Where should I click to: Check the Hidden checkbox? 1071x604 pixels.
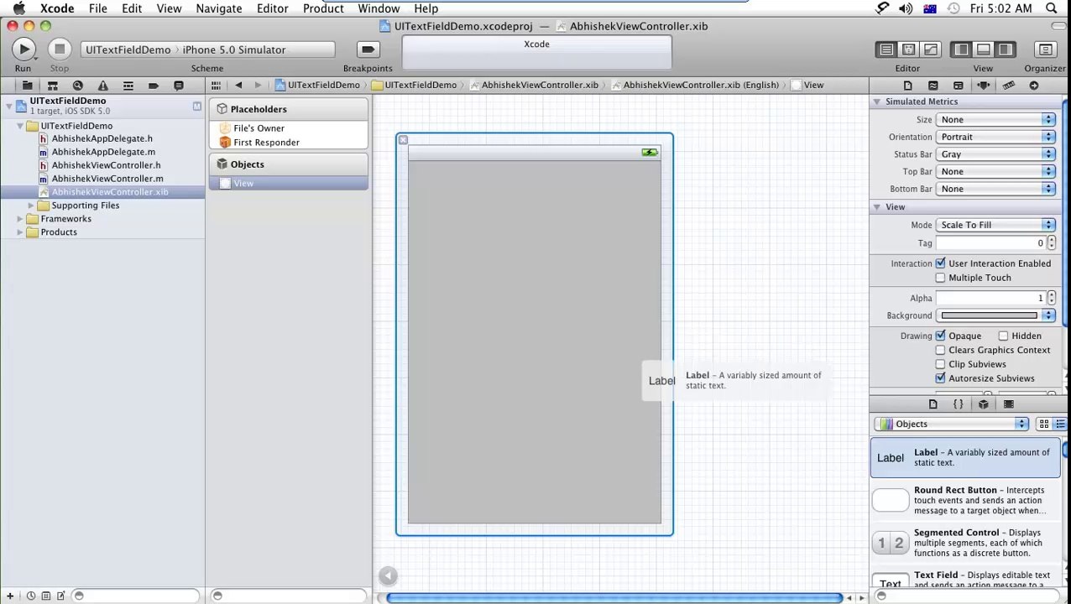[1003, 336]
